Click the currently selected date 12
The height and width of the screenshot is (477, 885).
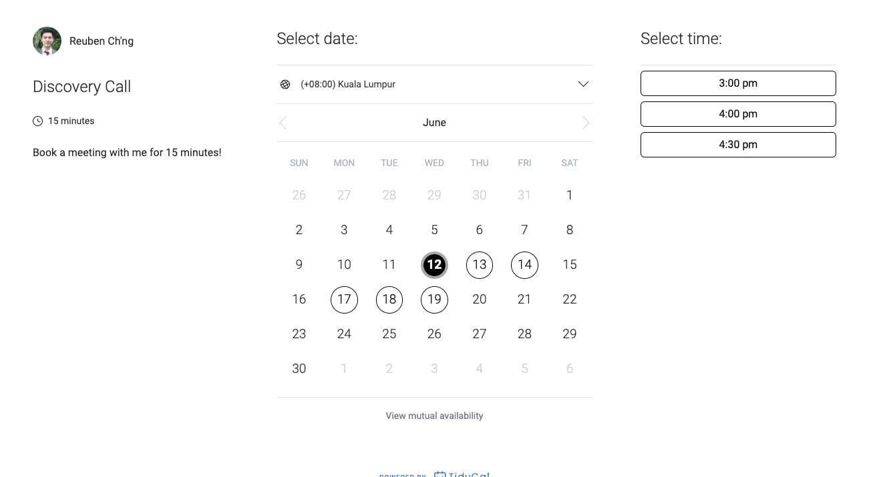point(434,265)
